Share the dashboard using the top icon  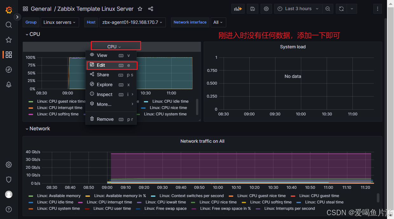coord(151,9)
